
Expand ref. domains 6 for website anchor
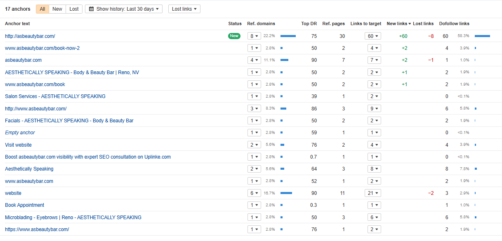(254, 193)
